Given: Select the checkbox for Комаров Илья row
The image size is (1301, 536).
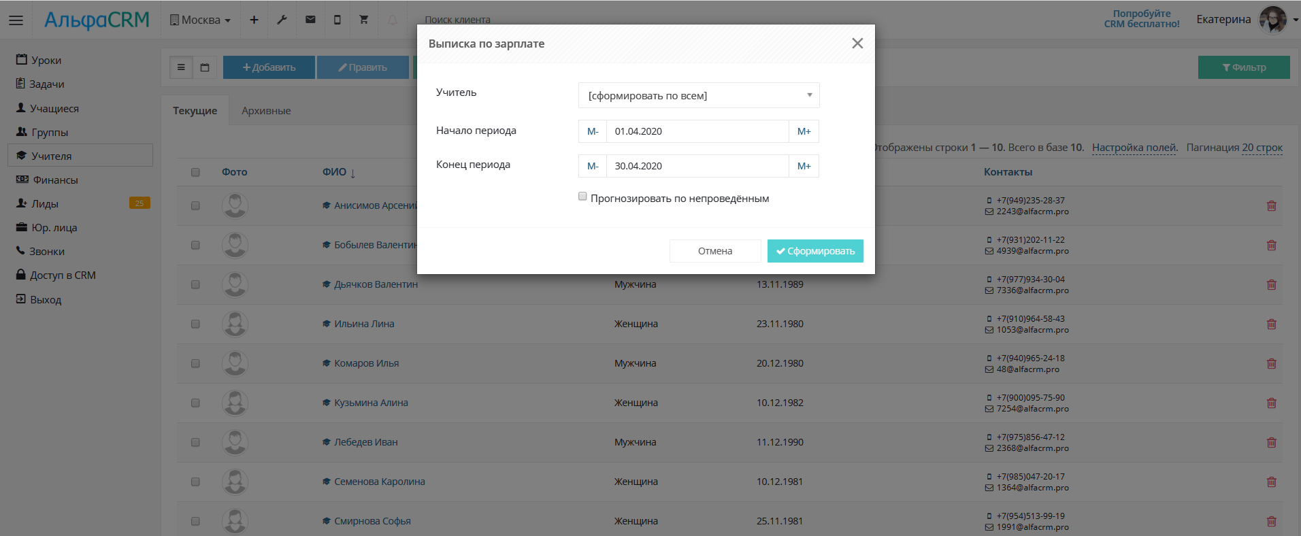Looking at the screenshot, I should pos(195,363).
